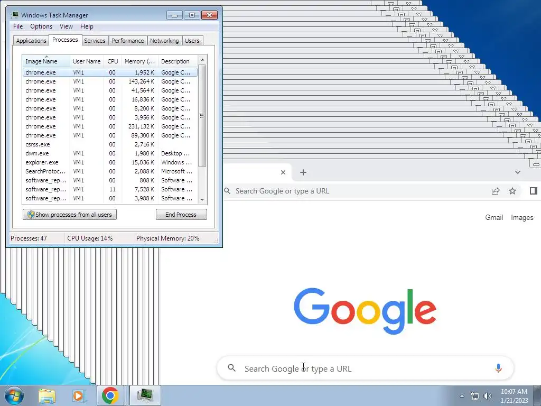Share this page icon in address bar
This screenshot has width=541, height=406.
tap(496, 191)
